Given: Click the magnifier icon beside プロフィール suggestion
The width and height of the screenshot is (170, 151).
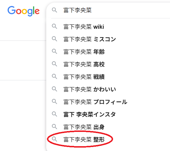Looking at the screenshot, I should pyautogui.click(x=54, y=101).
